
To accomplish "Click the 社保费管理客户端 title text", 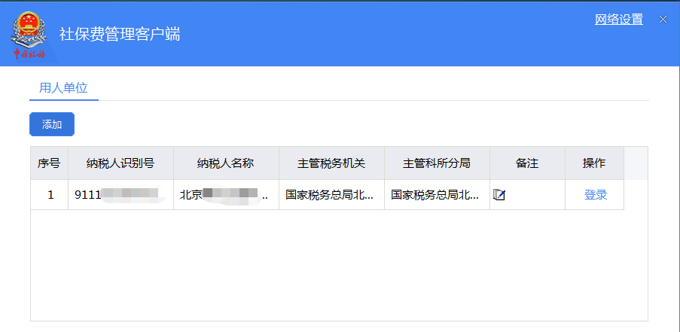I will point(120,34).
